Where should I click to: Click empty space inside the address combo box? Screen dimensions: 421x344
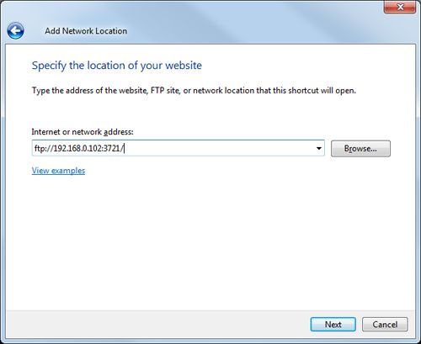[219, 148]
